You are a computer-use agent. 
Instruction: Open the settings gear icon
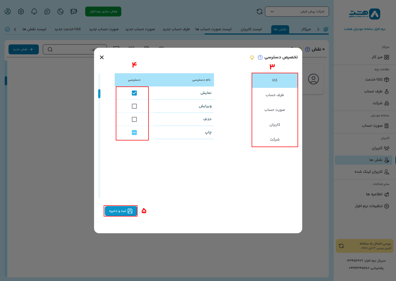pyautogui.click(x=21, y=12)
